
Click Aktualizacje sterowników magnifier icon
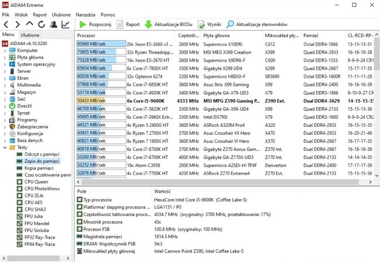tap(230, 24)
